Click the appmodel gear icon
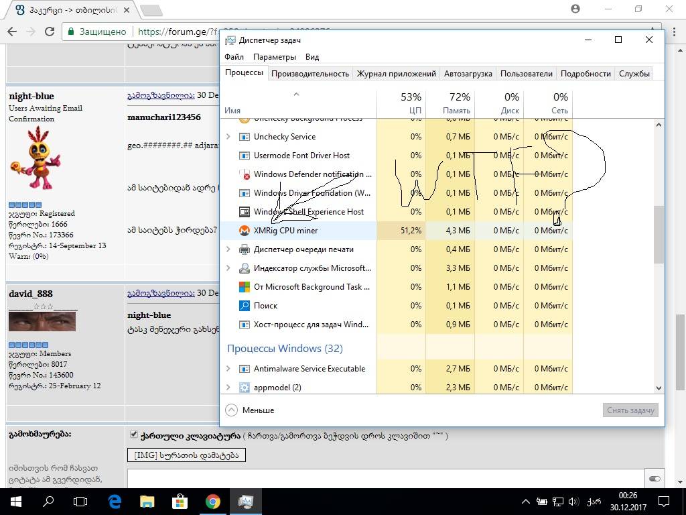686x515 pixels. tap(244, 388)
